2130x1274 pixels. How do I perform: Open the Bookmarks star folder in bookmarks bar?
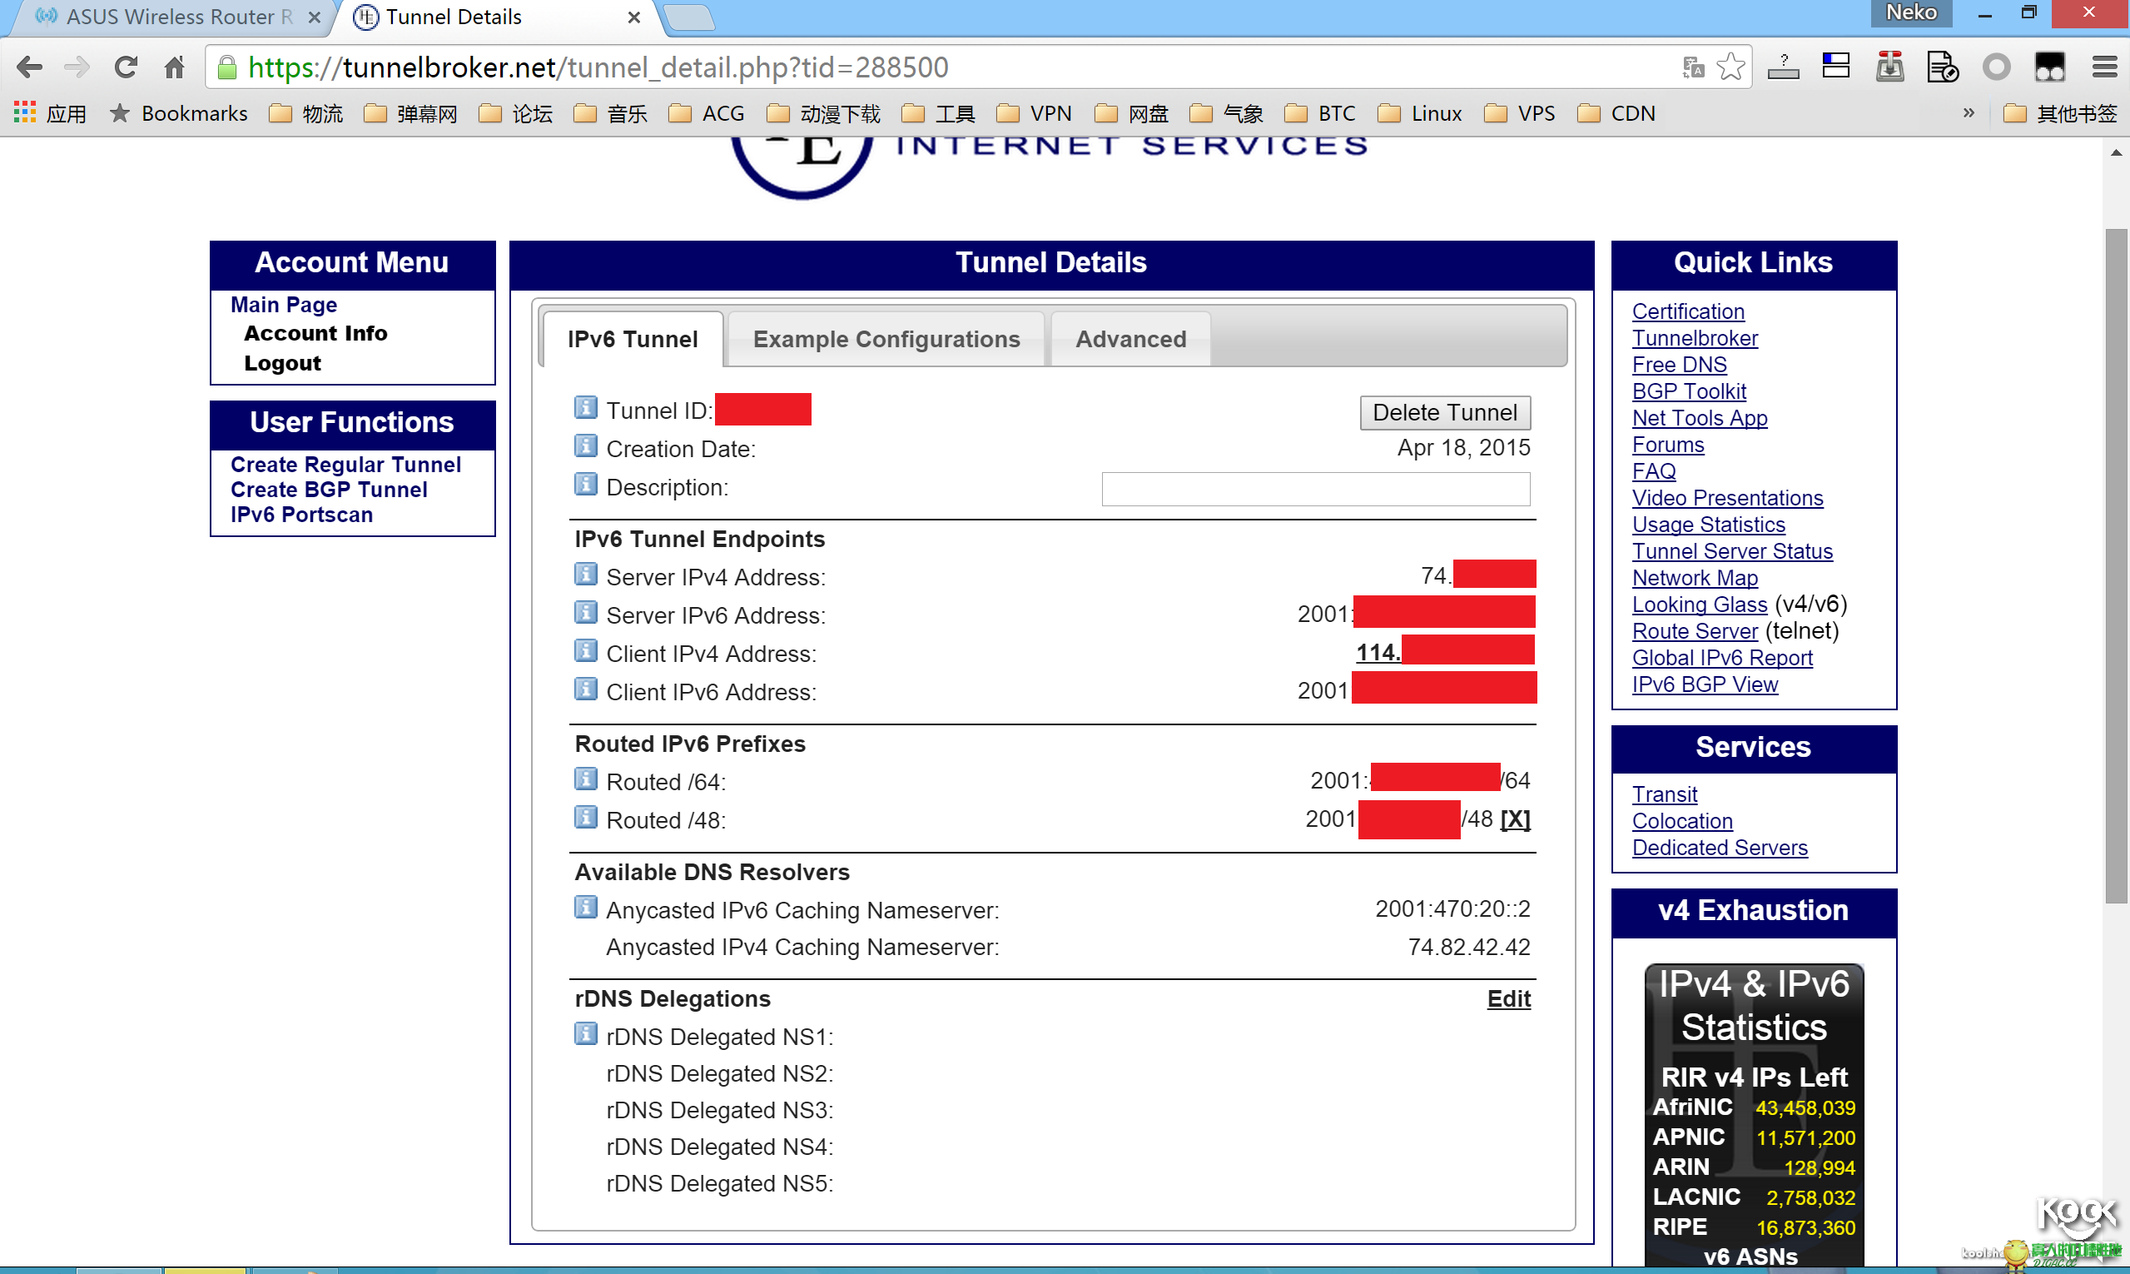pos(178,112)
